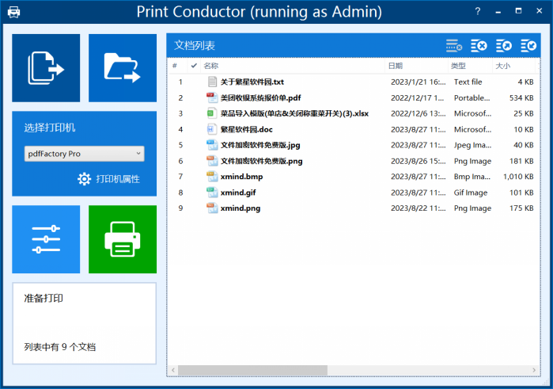The width and height of the screenshot is (553, 389).
Task: Click the Gif Image type cell
Action: click(x=471, y=193)
